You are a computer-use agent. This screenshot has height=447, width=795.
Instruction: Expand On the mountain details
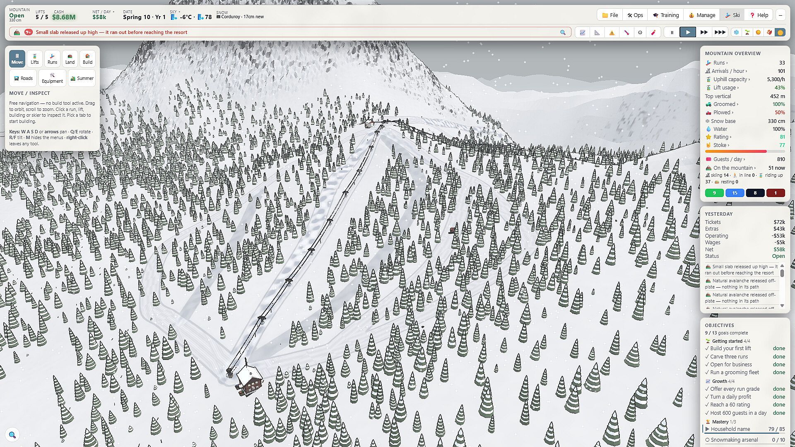745,168
